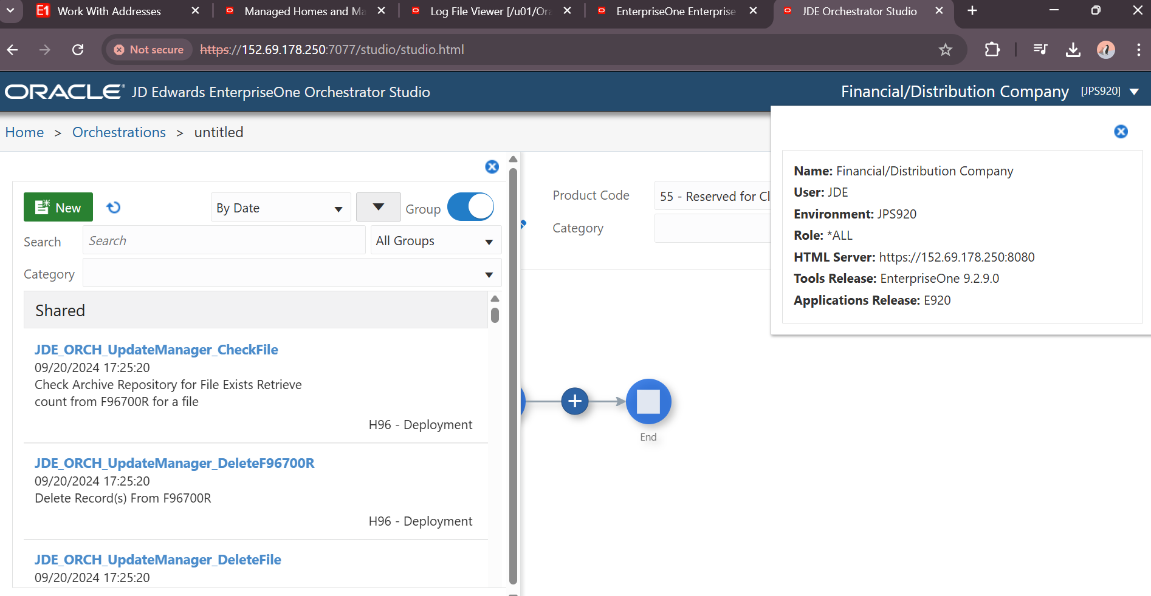This screenshot has height=596, width=1151.
Task: Reload the browser page
Action: 78,50
